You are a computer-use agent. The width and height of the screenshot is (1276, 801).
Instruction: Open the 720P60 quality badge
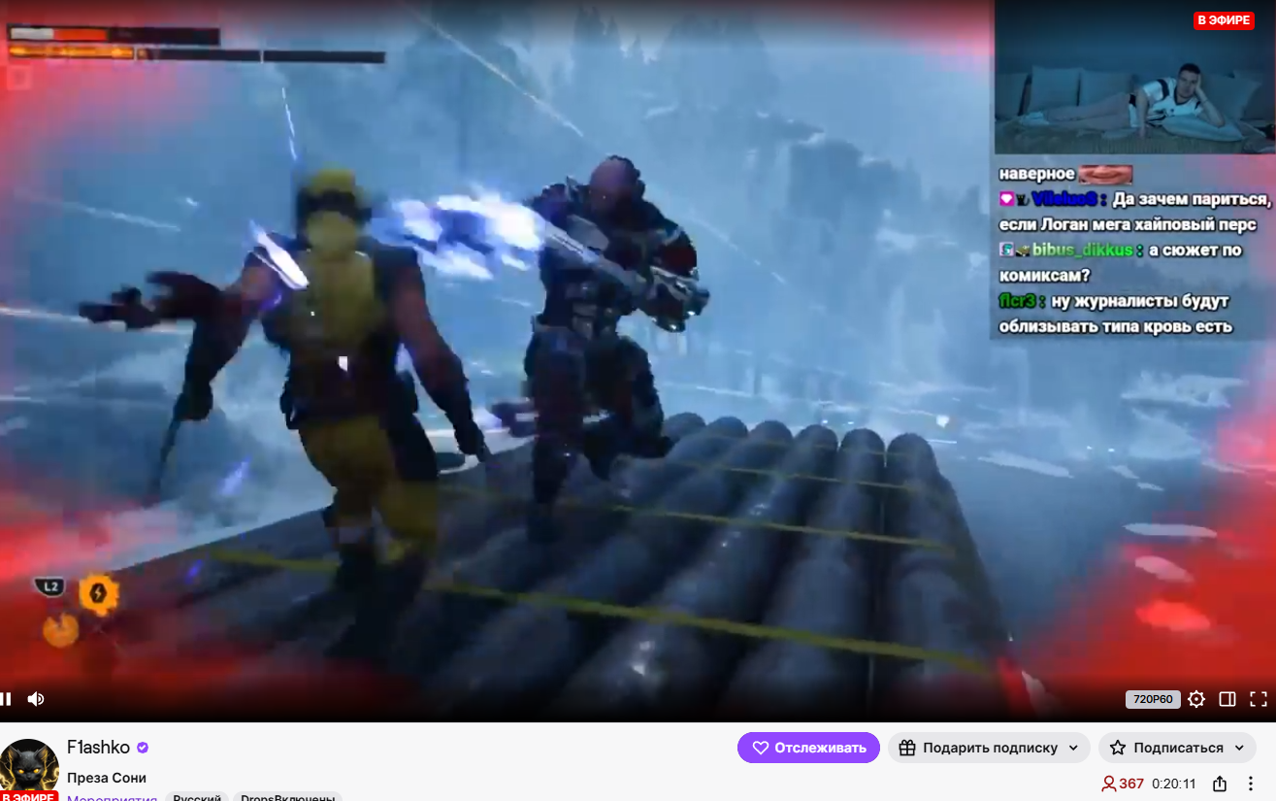pos(1153,699)
